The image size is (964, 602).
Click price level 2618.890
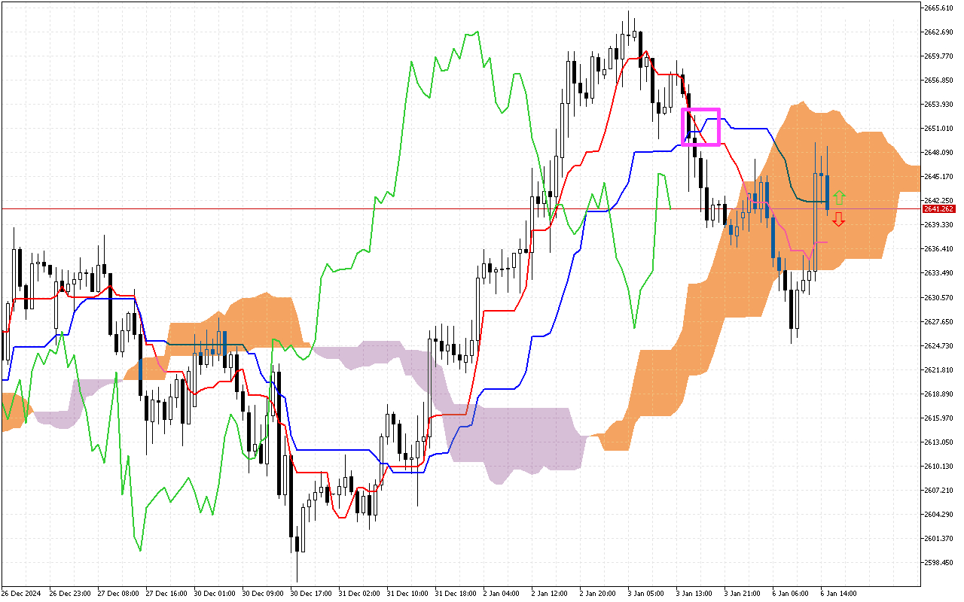(938, 394)
